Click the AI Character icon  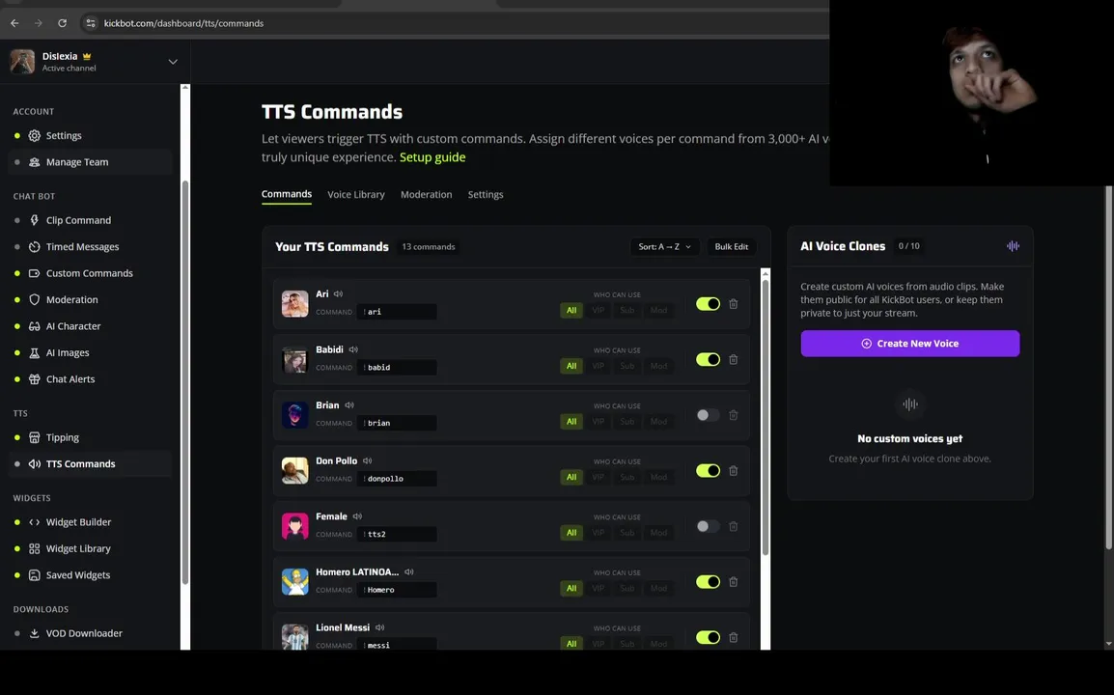click(34, 326)
